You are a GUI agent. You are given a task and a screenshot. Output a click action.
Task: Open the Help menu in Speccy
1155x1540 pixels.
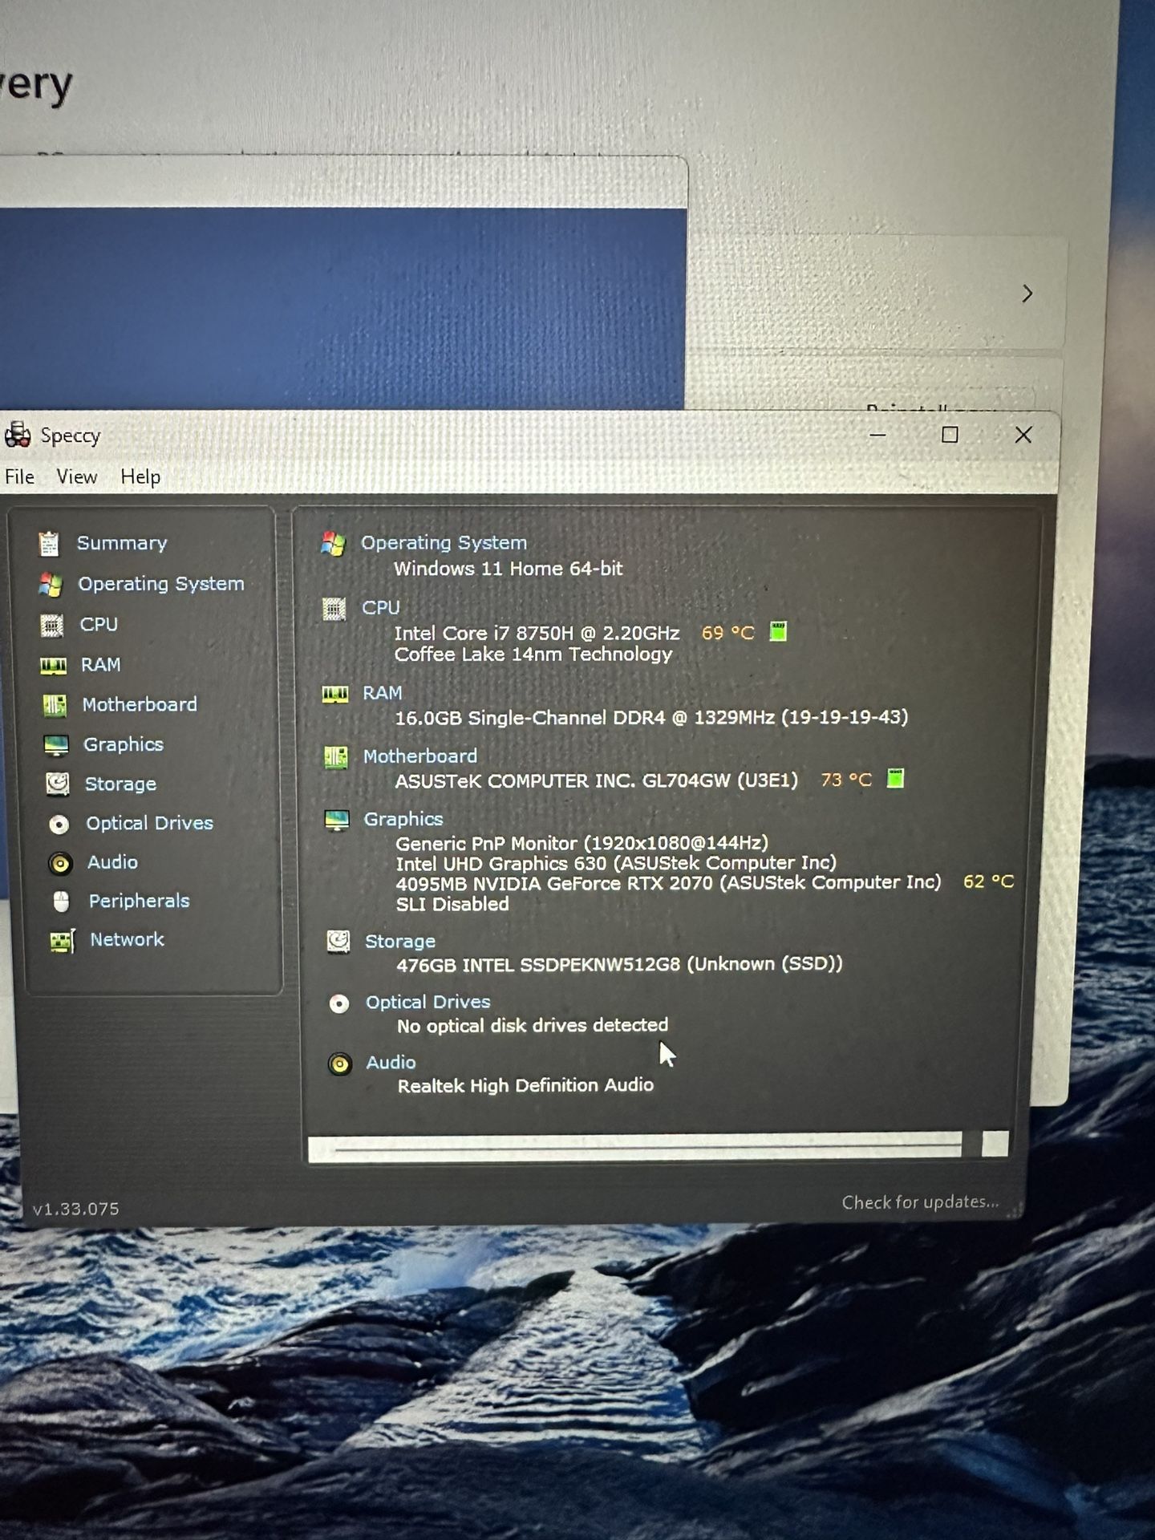140,476
